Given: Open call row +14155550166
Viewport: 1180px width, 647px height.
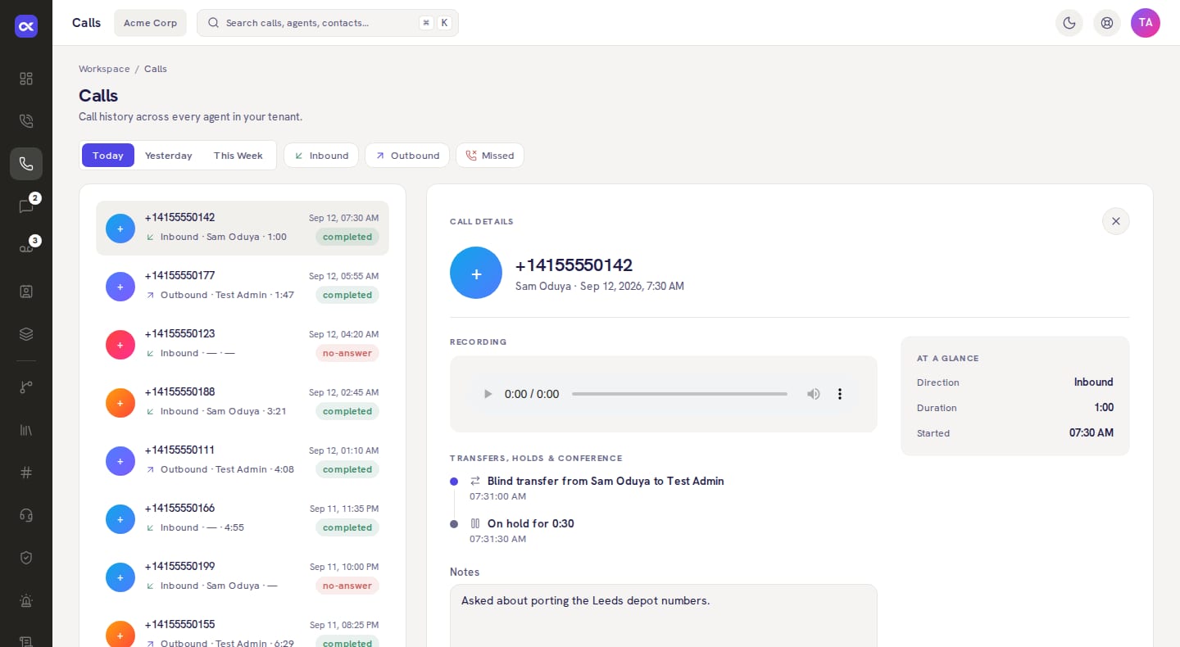Looking at the screenshot, I should click(243, 518).
